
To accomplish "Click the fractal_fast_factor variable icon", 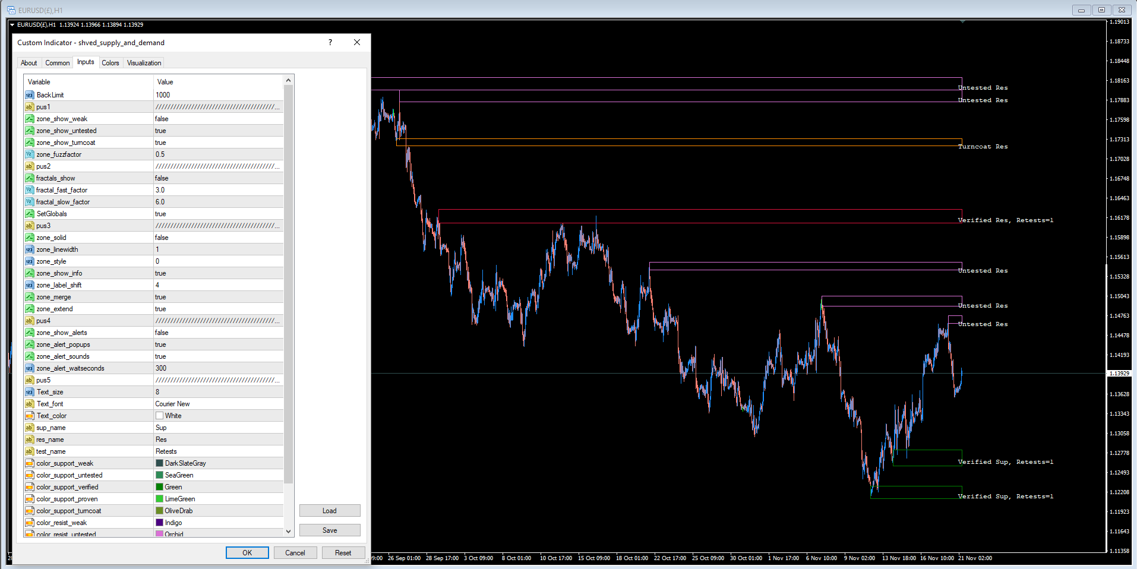I will [29, 190].
